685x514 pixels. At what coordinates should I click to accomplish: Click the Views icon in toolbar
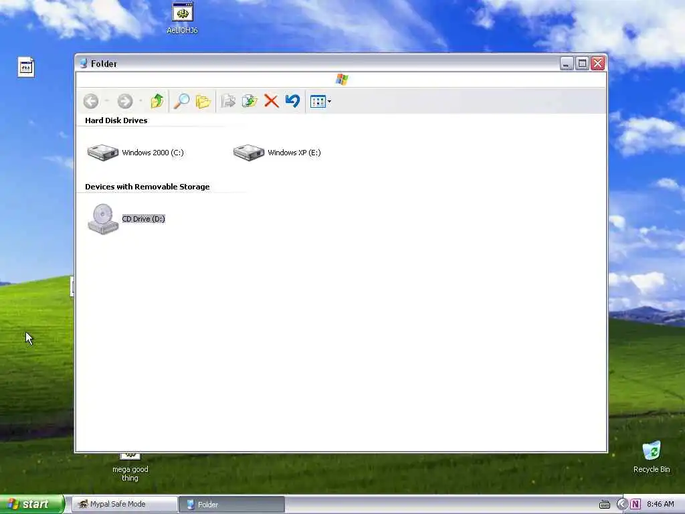click(x=318, y=102)
